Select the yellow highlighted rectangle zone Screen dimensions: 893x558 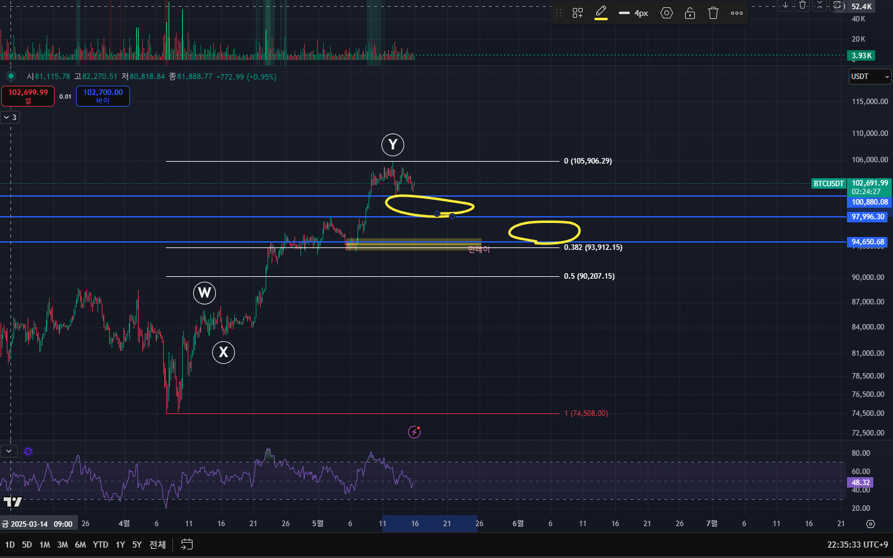pos(414,244)
